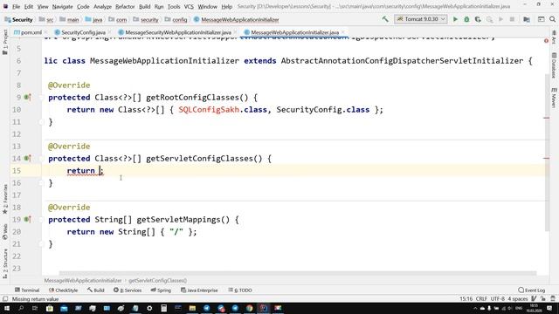Open the Analyze menu

click(x=102, y=6)
